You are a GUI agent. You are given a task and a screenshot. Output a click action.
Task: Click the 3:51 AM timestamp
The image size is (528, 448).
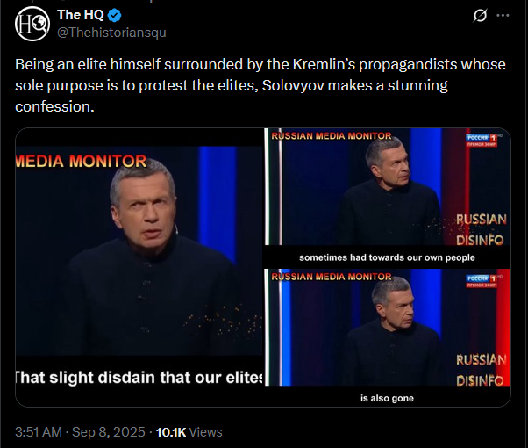click(x=40, y=431)
